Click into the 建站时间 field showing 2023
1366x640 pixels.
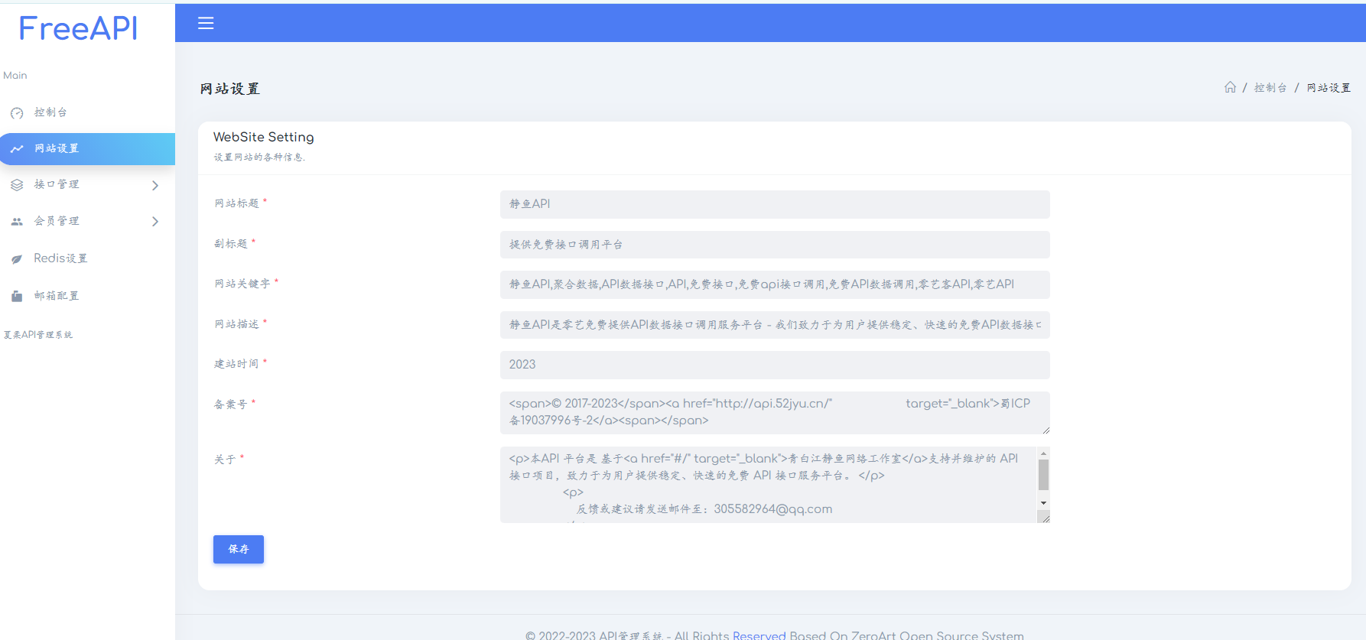coord(774,365)
